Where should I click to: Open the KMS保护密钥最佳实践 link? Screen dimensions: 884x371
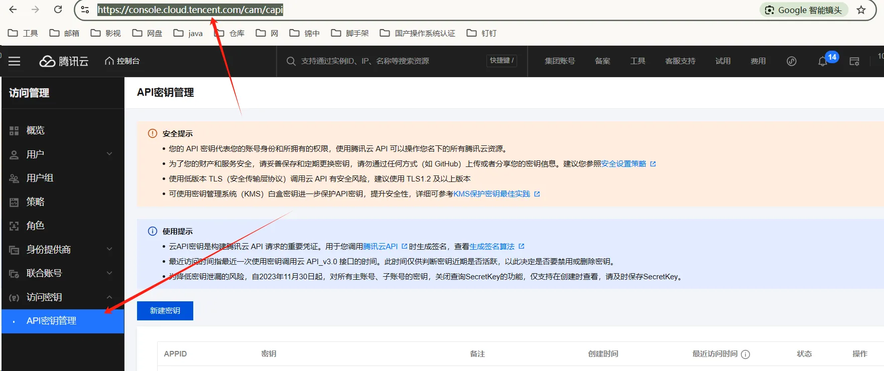click(496, 194)
